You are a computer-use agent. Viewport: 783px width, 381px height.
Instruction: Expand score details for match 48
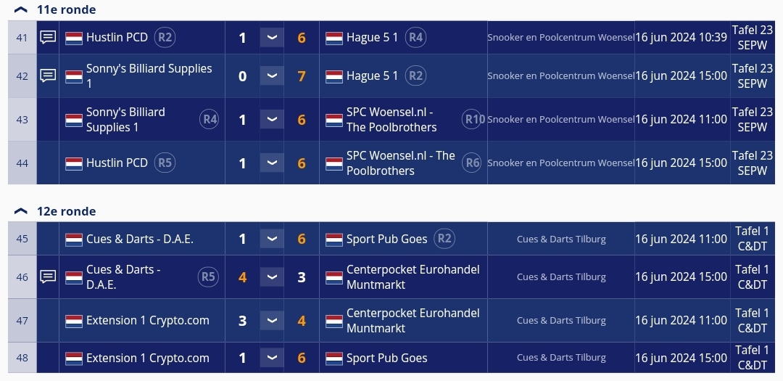click(272, 358)
